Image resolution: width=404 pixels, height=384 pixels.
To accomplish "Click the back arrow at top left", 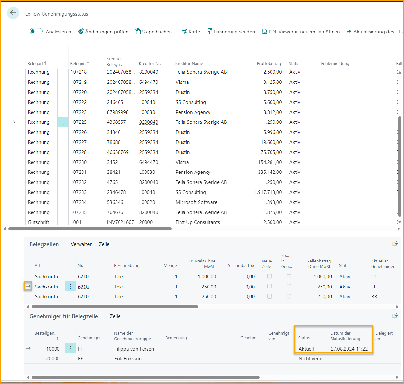I will point(13,13).
